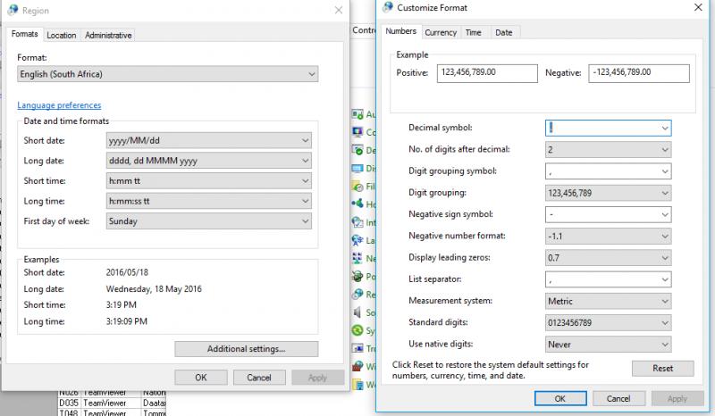Viewport: 715px width, 416px height.
Task: Open the Short date format dropdown
Action: pos(208,140)
